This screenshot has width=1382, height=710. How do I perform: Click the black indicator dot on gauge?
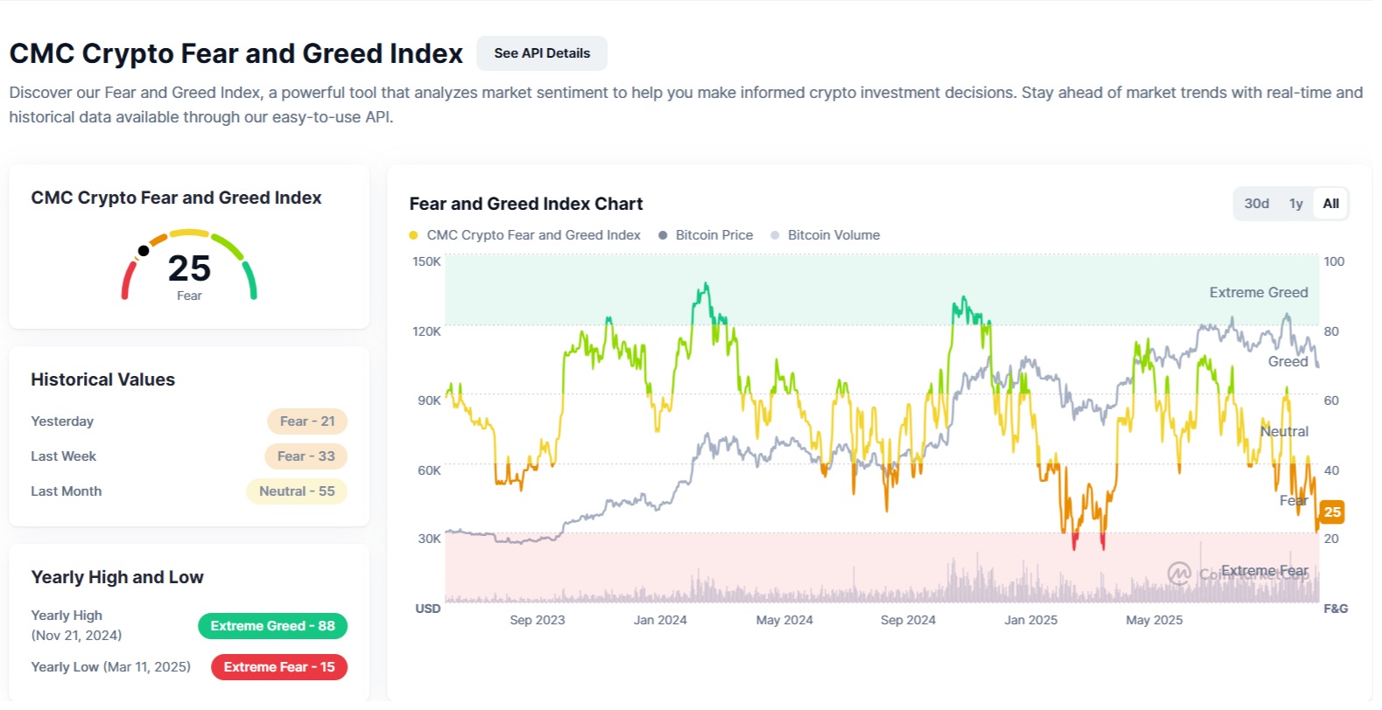tap(144, 251)
